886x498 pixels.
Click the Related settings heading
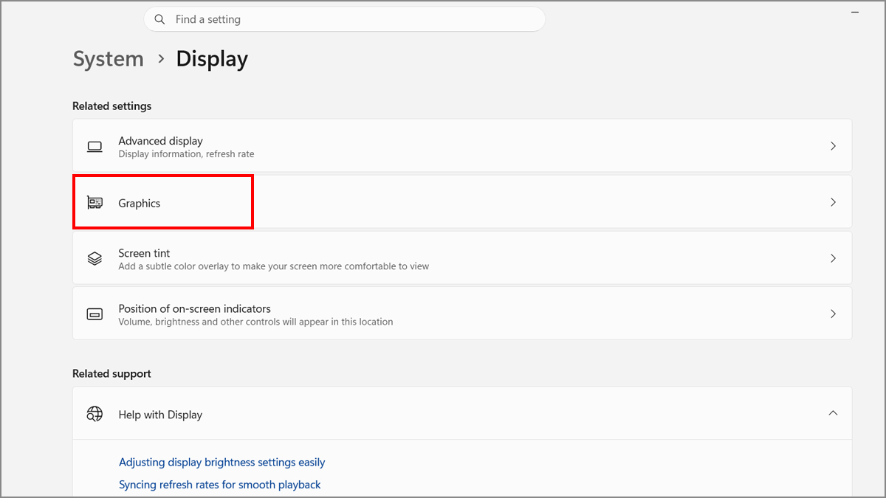(x=111, y=106)
